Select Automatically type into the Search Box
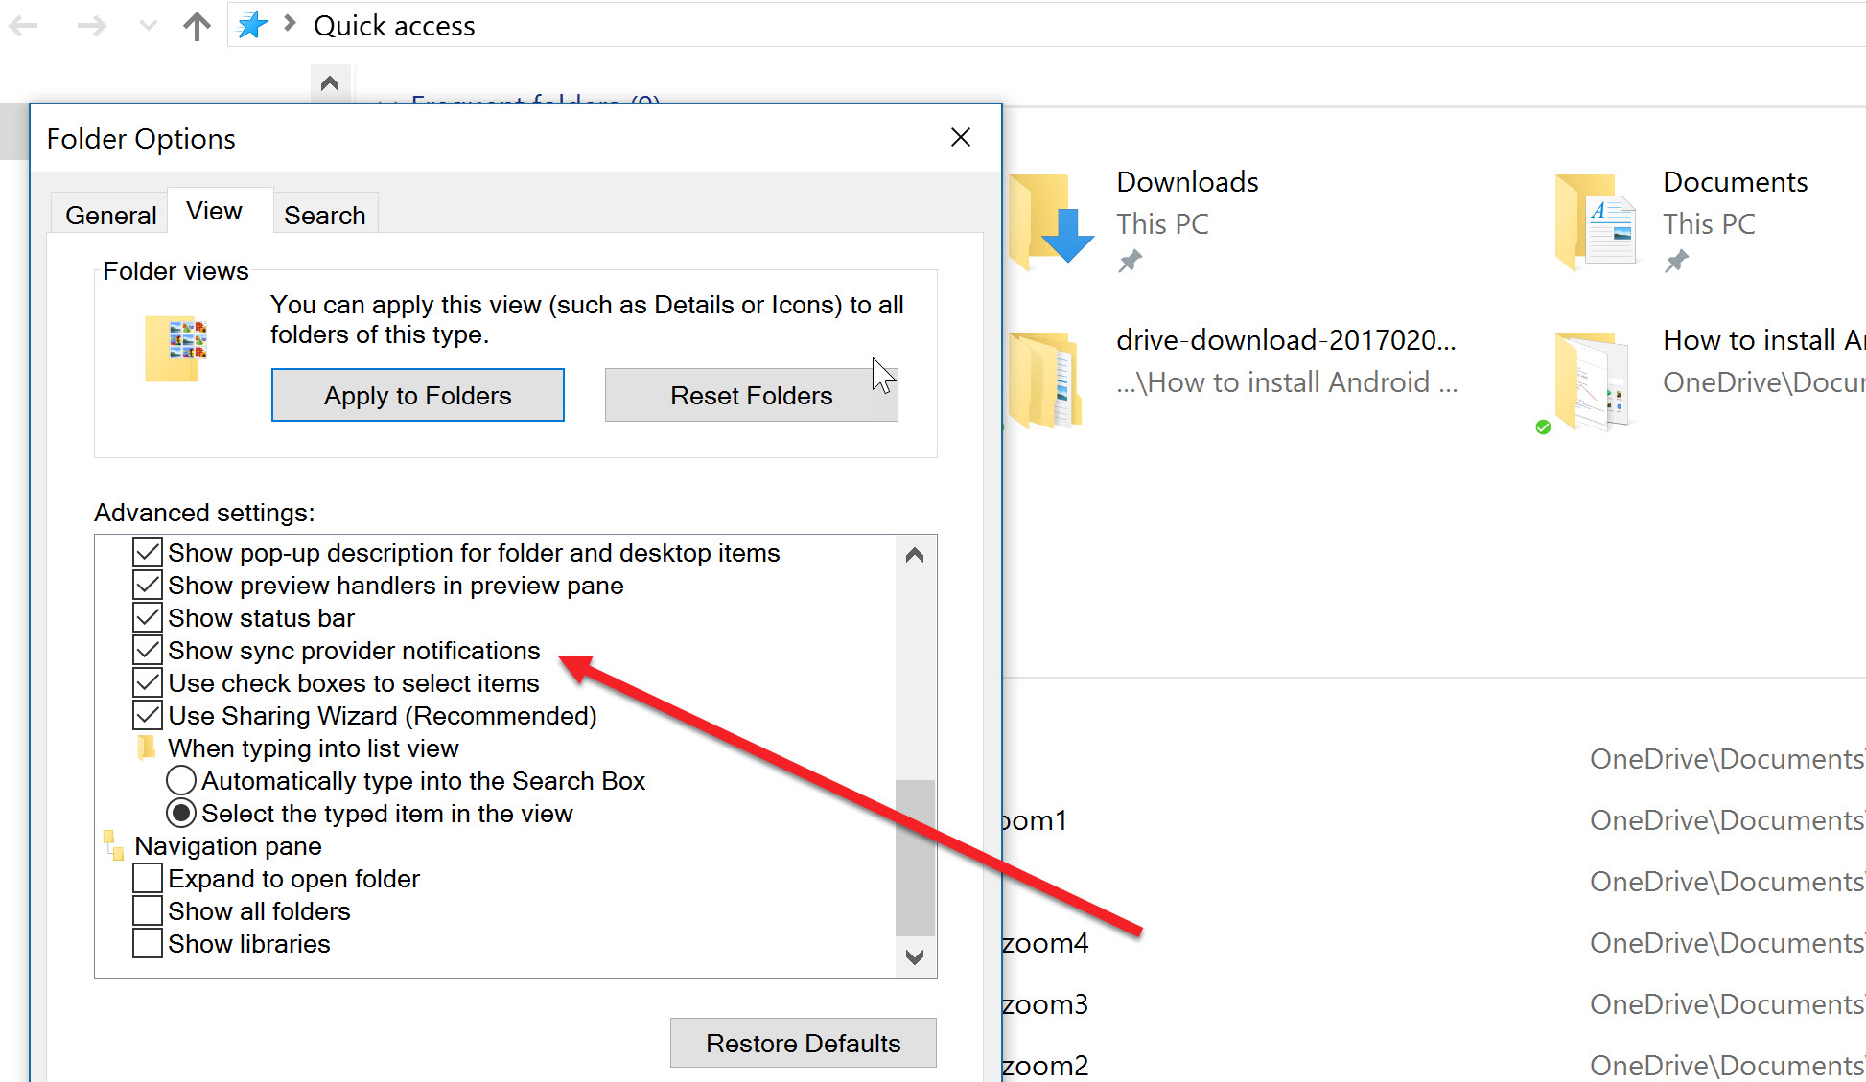Image resolution: width=1866 pixels, height=1082 pixels. click(x=183, y=780)
